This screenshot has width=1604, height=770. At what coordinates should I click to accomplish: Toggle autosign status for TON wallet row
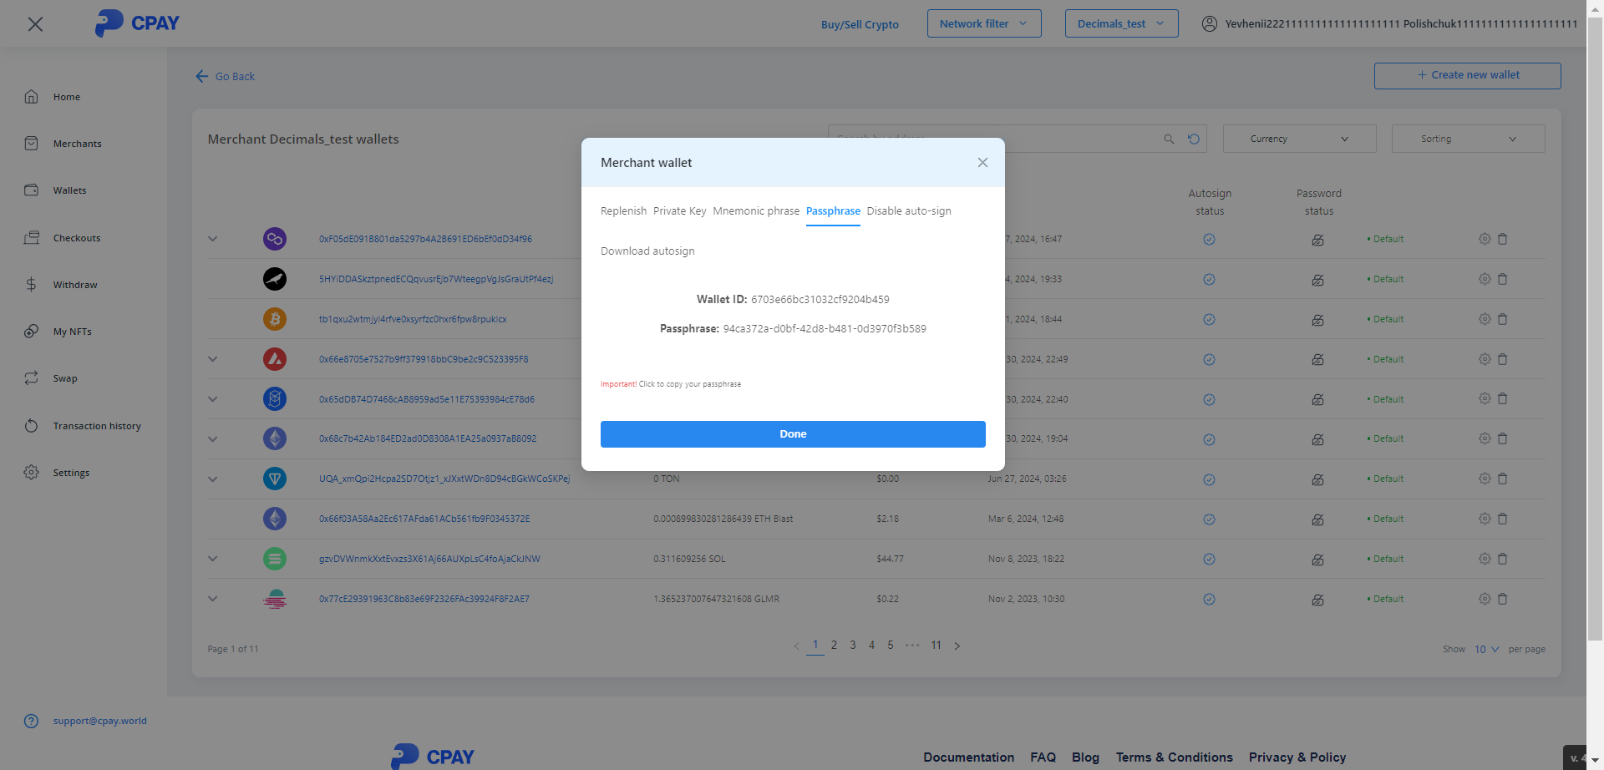point(1209,479)
